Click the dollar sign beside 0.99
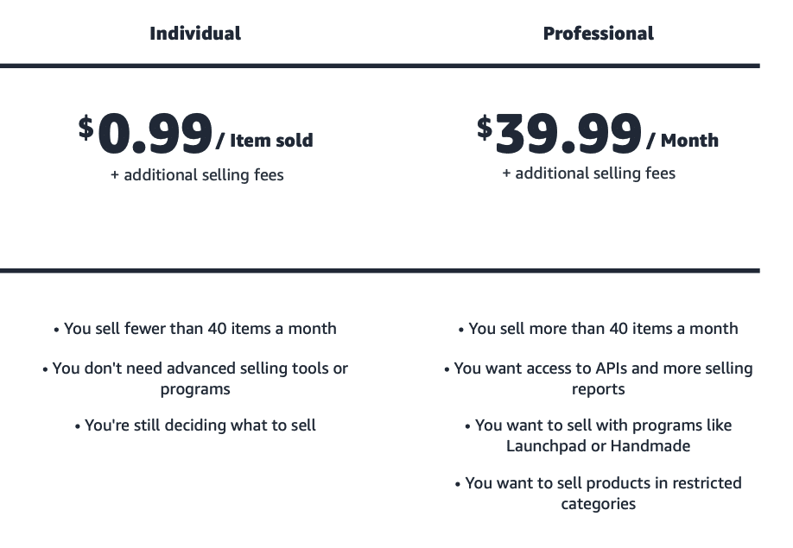 pyautogui.click(x=86, y=127)
